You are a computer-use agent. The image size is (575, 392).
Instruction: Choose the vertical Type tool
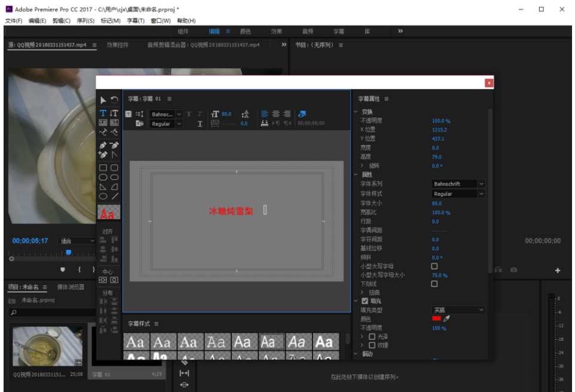coord(114,113)
